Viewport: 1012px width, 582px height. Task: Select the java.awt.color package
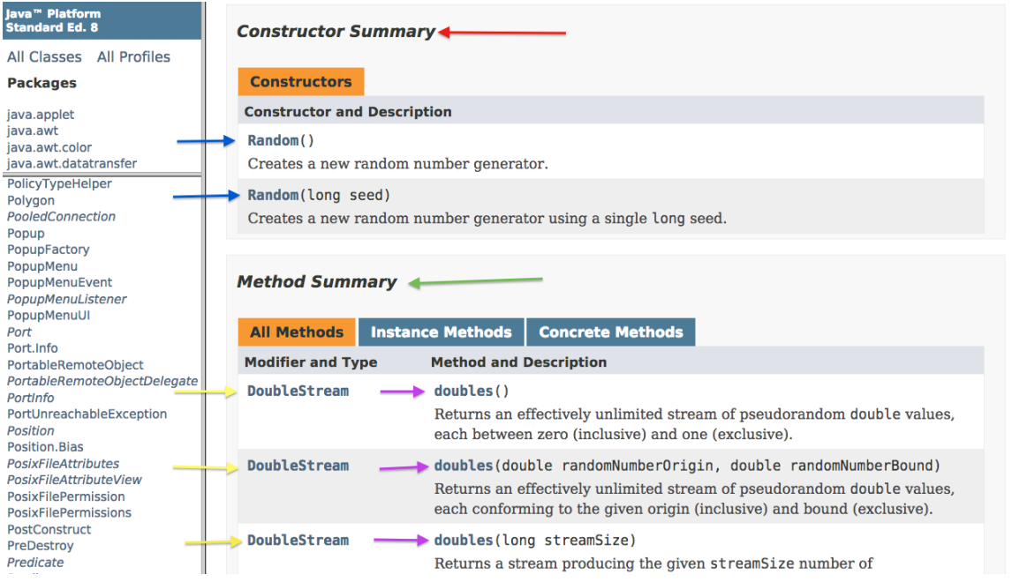[49, 147]
